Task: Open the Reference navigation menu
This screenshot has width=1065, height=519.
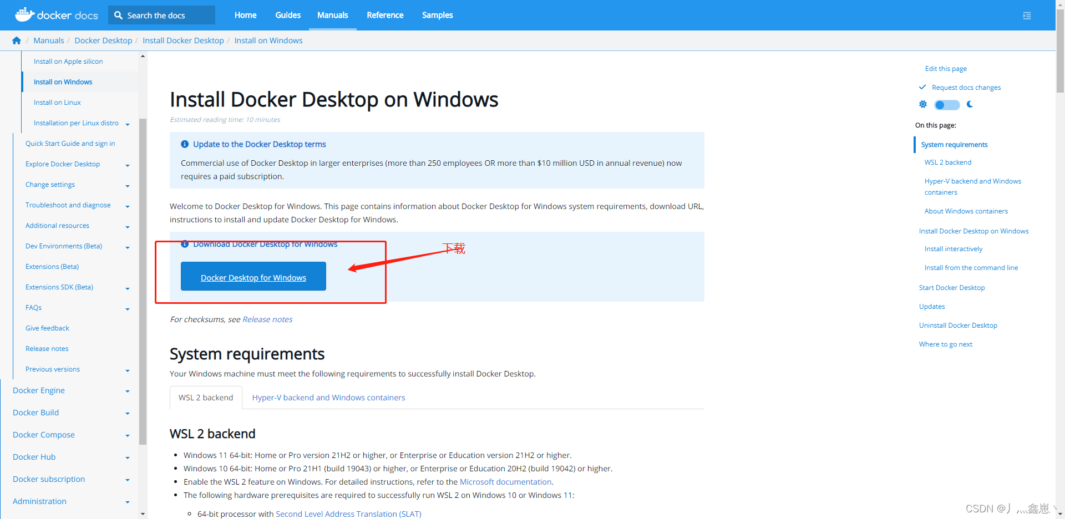Action: (x=385, y=15)
